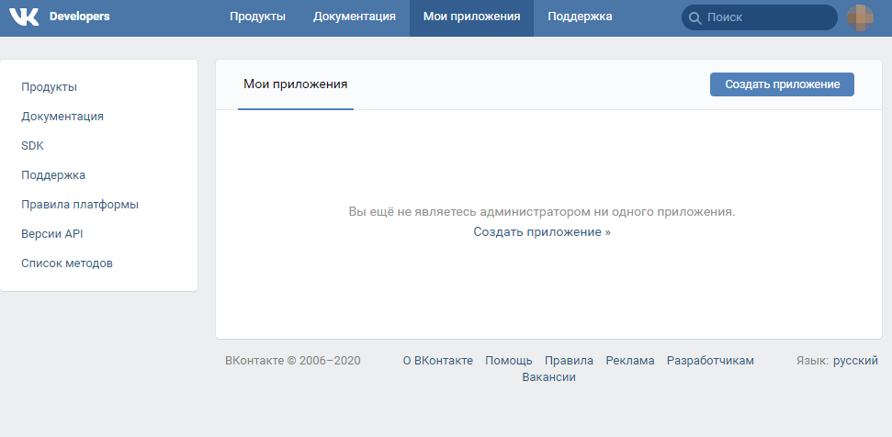Open SDK in the left sidebar
The height and width of the screenshot is (437, 892).
[x=32, y=146]
